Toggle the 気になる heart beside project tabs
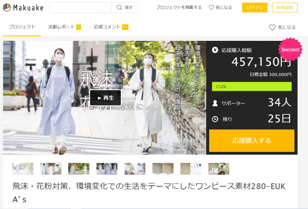The image size is (308, 209). 272,27
